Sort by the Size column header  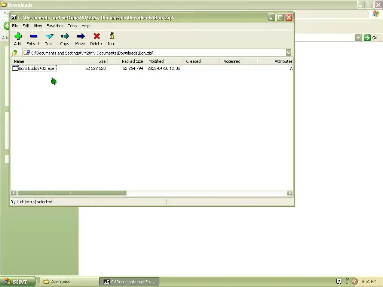click(89, 61)
